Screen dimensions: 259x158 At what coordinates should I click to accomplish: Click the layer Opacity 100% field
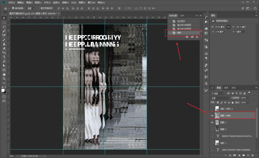pyautogui.click(x=244, y=98)
